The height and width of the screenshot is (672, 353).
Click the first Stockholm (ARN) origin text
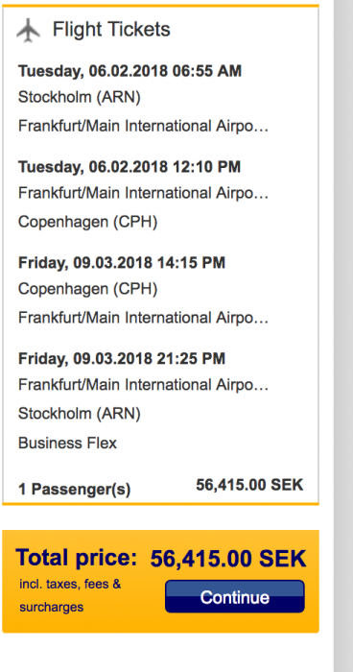point(80,98)
